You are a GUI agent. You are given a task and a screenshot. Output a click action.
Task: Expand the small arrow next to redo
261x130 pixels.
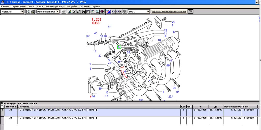[121, 12]
